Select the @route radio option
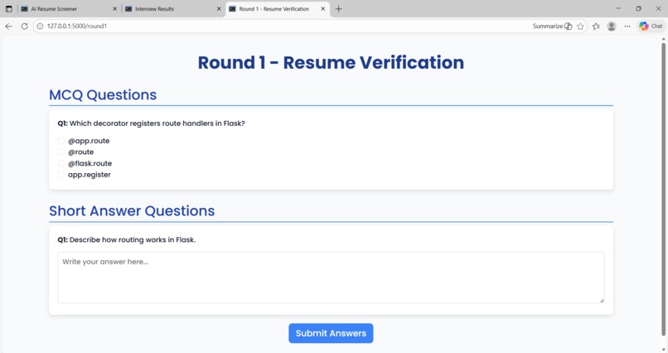The width and height of the screenshot is (668, 353). 61,152
